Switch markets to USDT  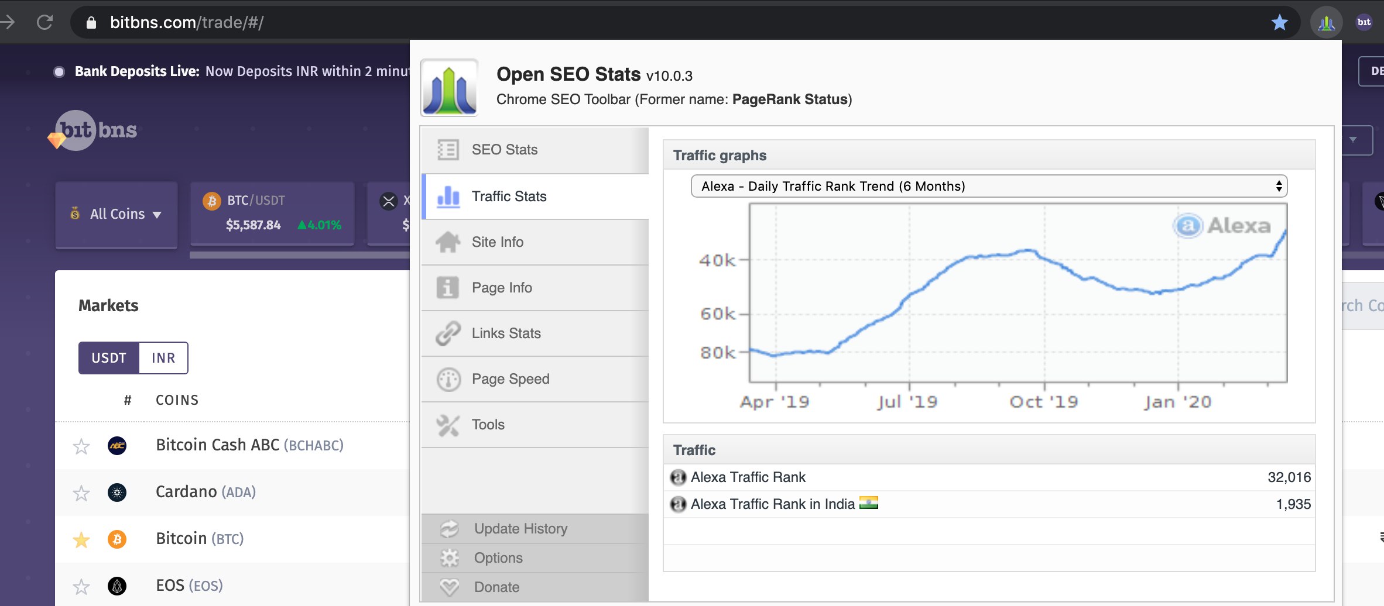point(109,358)
